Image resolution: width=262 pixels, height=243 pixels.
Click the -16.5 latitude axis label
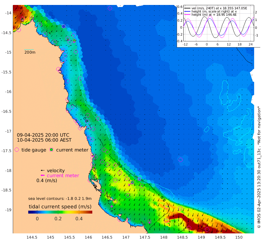(x=6, y=111)
